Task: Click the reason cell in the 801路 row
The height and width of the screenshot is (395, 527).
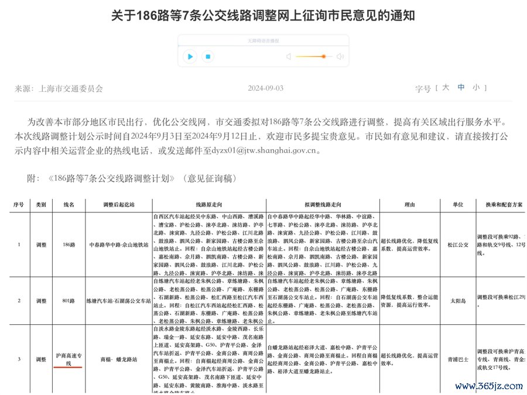Action: pyautogui.click(x=410, y=301)
